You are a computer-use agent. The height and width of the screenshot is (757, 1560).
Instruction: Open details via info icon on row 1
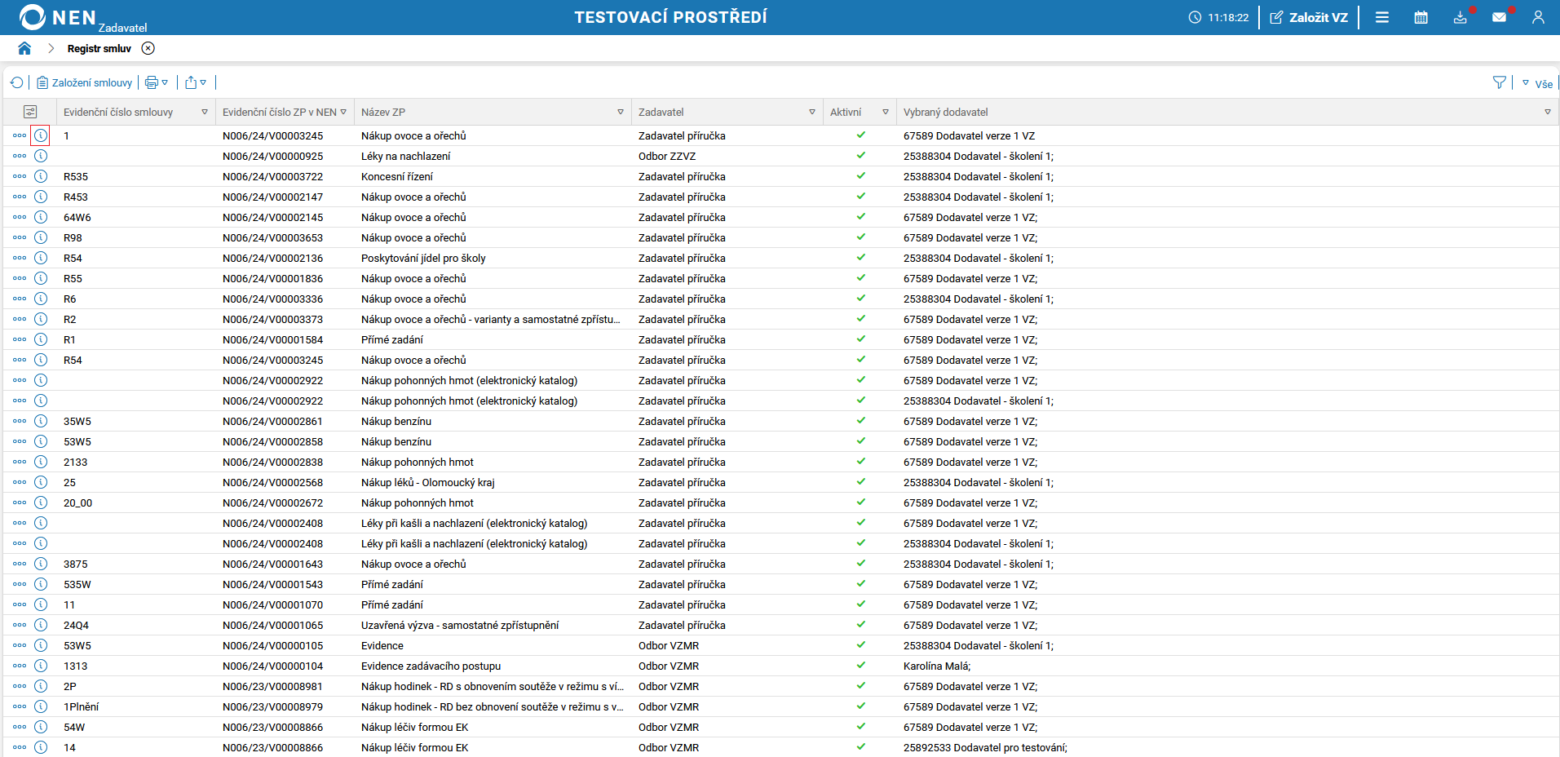coord(41,135)
